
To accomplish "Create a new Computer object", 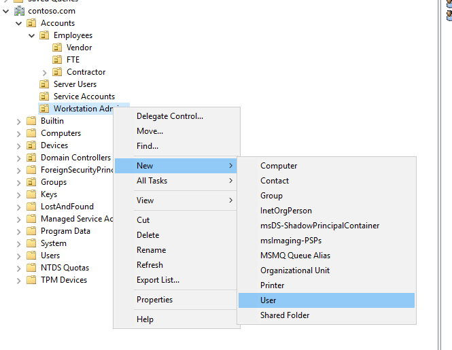I will click(327, 166).
